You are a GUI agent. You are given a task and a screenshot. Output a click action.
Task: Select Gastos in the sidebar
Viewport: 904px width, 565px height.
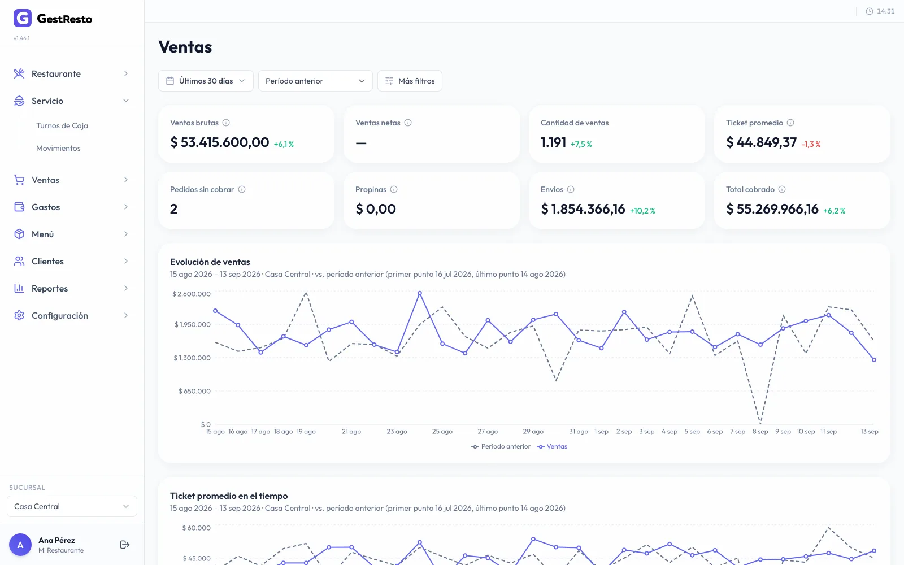point(72,207)
